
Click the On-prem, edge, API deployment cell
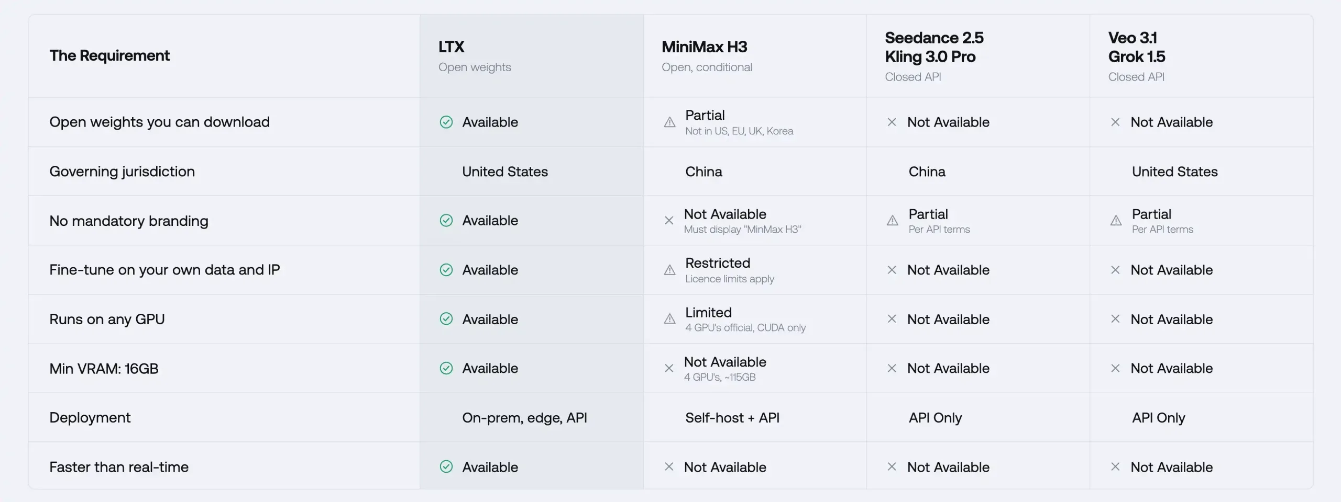pyautogui.click(x=524, y=418)
